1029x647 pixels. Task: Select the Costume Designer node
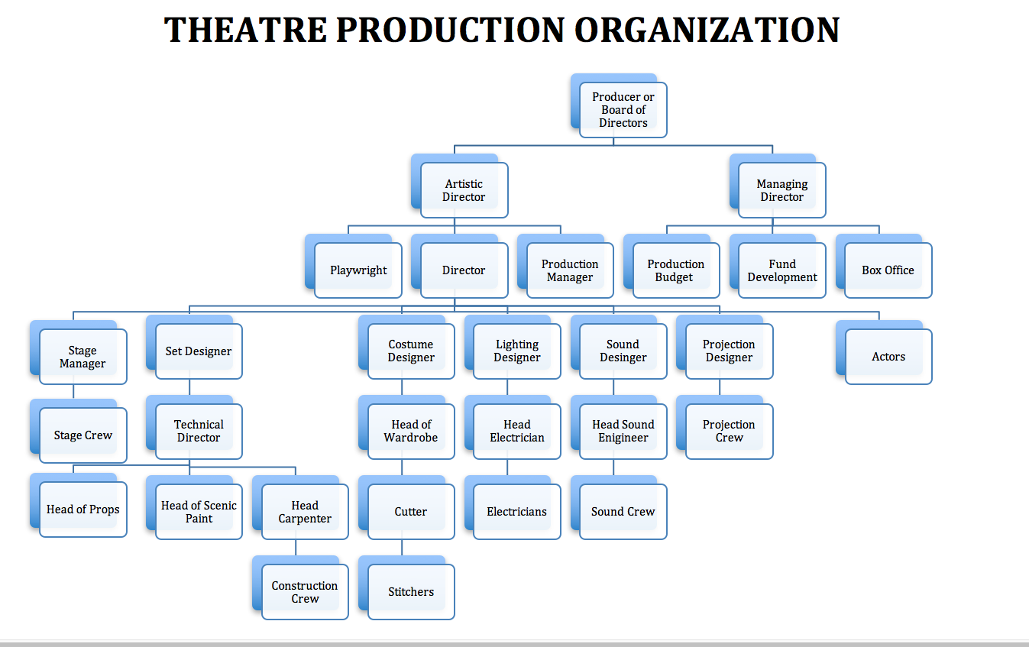tap(411, 351)
